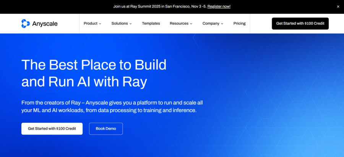Click the Anyscale logo icon
This screenshot has width=344, height=157.
(26, 24)
